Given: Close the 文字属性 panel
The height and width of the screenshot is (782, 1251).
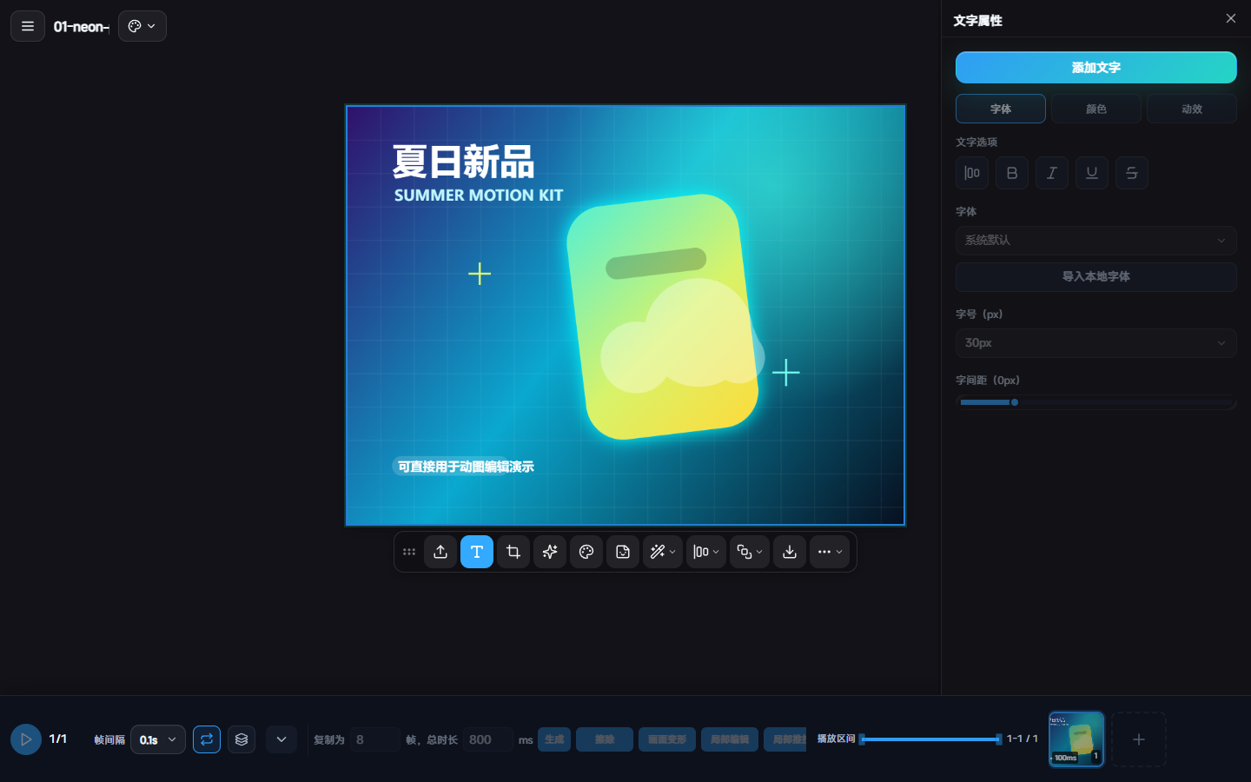Looking at the screenshot, I should click(x=1230, y=18).
